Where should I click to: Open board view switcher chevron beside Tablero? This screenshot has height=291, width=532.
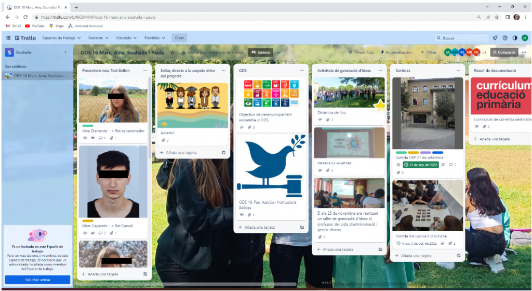(279, 52)
